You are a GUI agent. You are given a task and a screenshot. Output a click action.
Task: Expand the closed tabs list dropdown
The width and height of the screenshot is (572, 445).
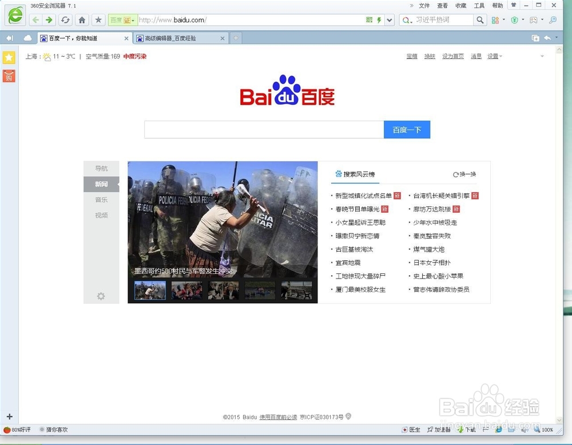point(557,37)
